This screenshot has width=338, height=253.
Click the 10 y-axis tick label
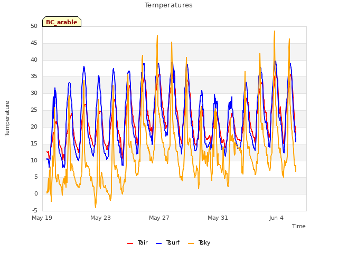tap(34, 160)
